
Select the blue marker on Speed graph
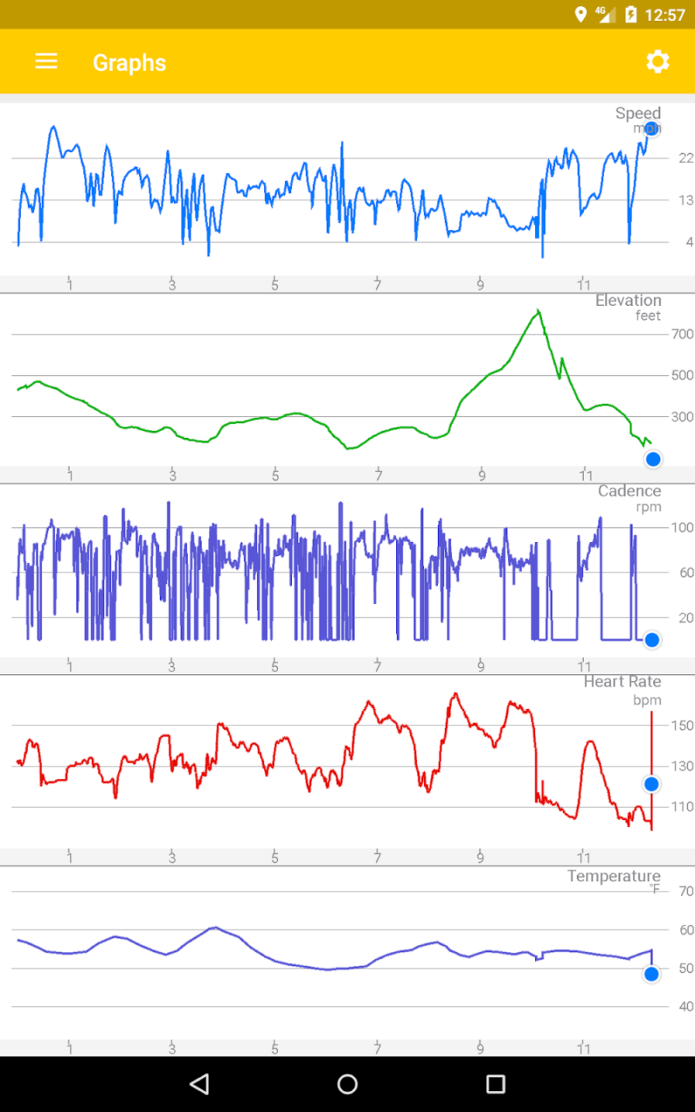[x=652, y=129]
